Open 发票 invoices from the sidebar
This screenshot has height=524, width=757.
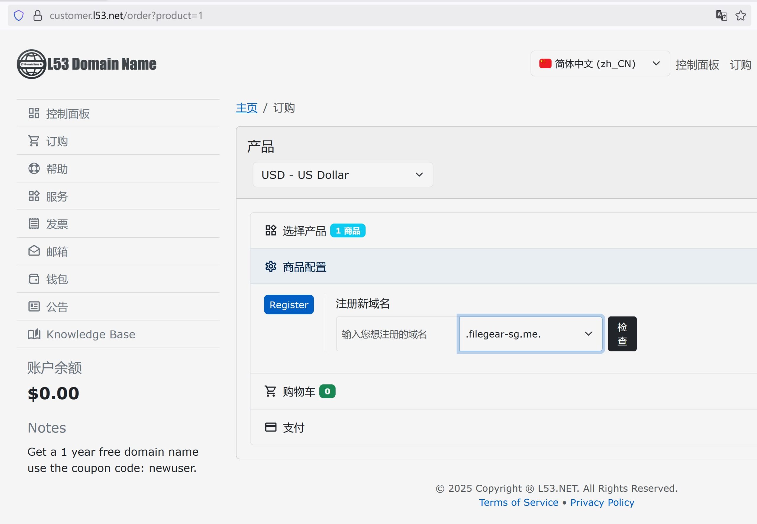(57, 224)
